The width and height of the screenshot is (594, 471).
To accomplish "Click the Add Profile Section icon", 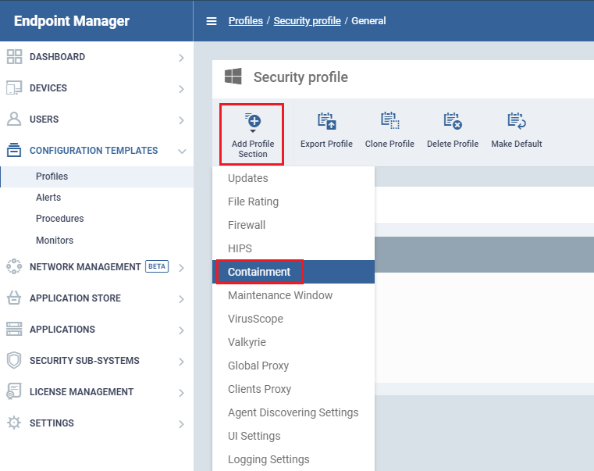I will click(x=252, y=121).
